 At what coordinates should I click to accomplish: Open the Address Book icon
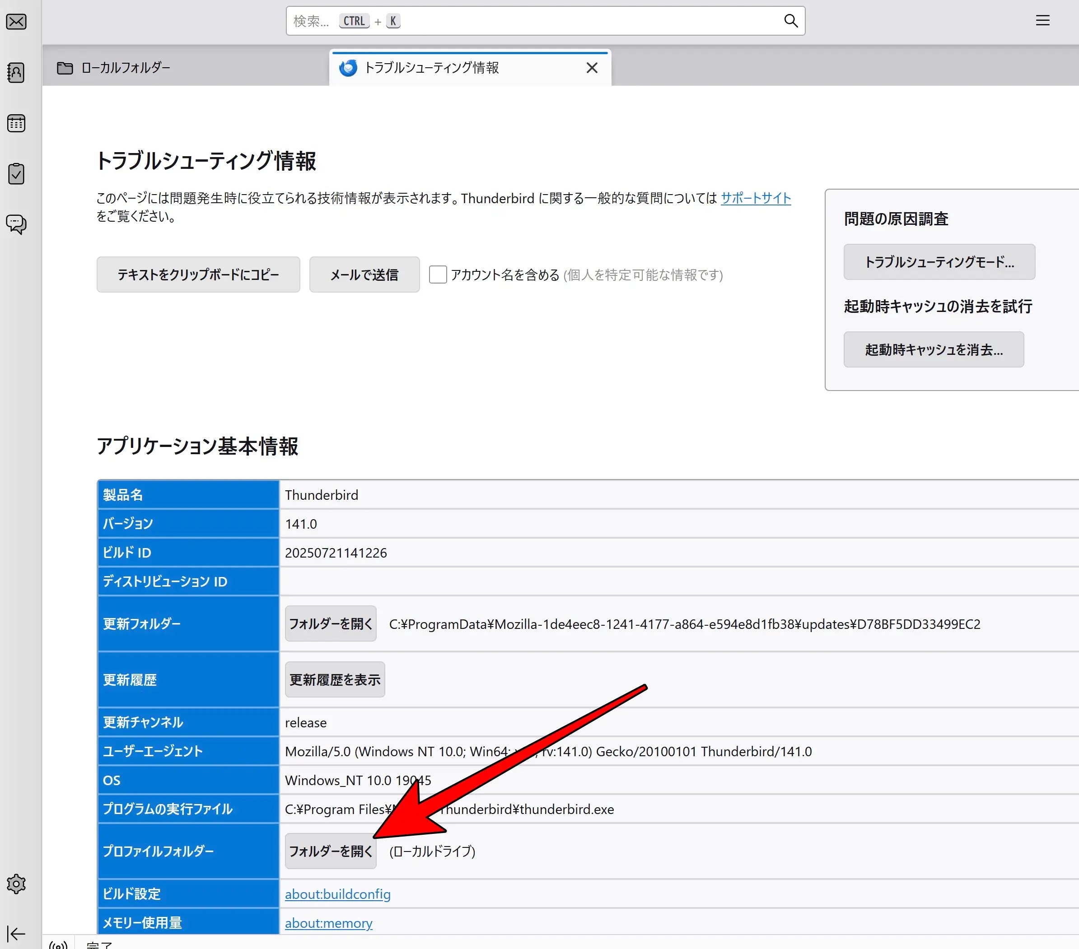(16, 72)
